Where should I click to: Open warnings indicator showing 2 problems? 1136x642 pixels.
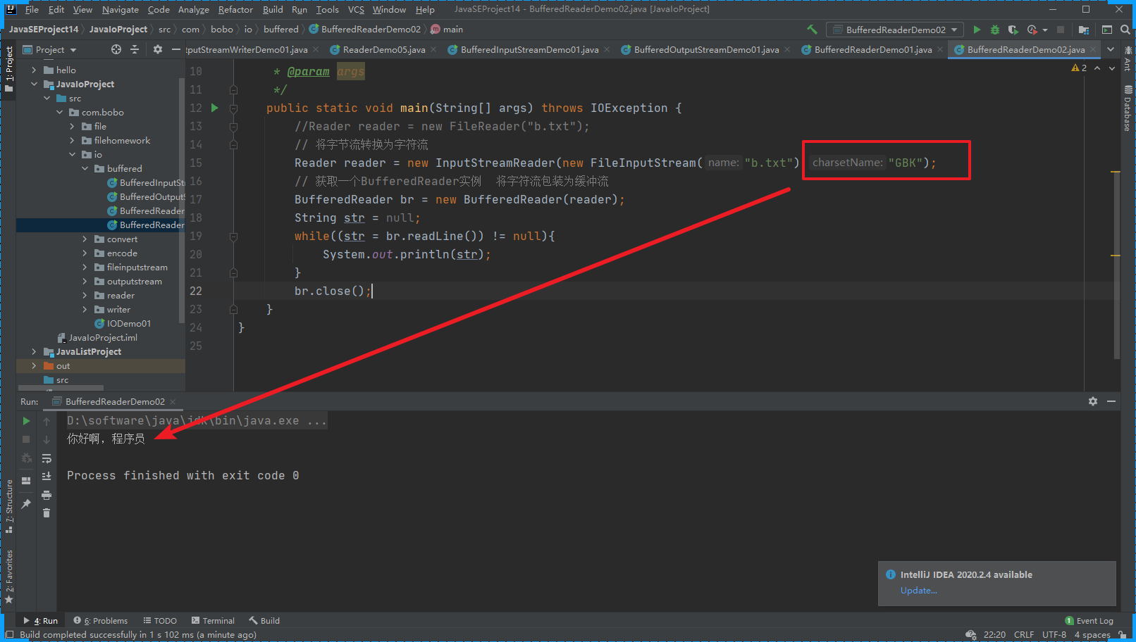[x=1079, y=68]
